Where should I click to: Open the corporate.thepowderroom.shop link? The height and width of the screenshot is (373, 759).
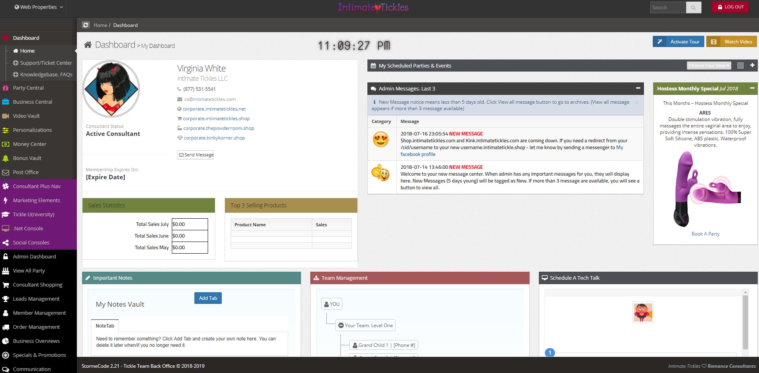point(219,128)
